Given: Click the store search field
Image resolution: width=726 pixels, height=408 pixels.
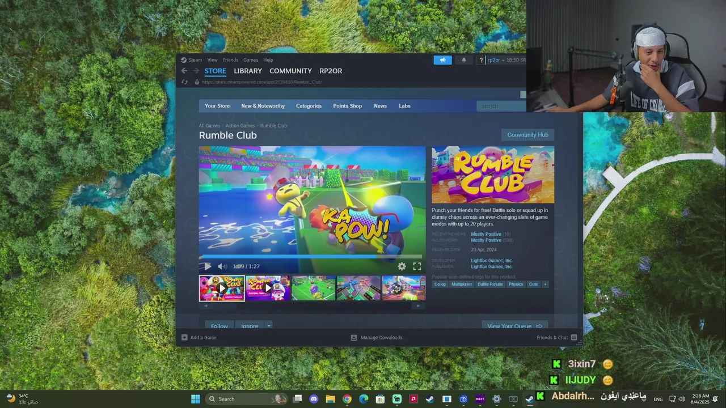Looking at the screenshot, I should coord(501,106).
